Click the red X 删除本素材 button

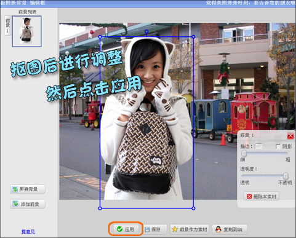[262, 197]
